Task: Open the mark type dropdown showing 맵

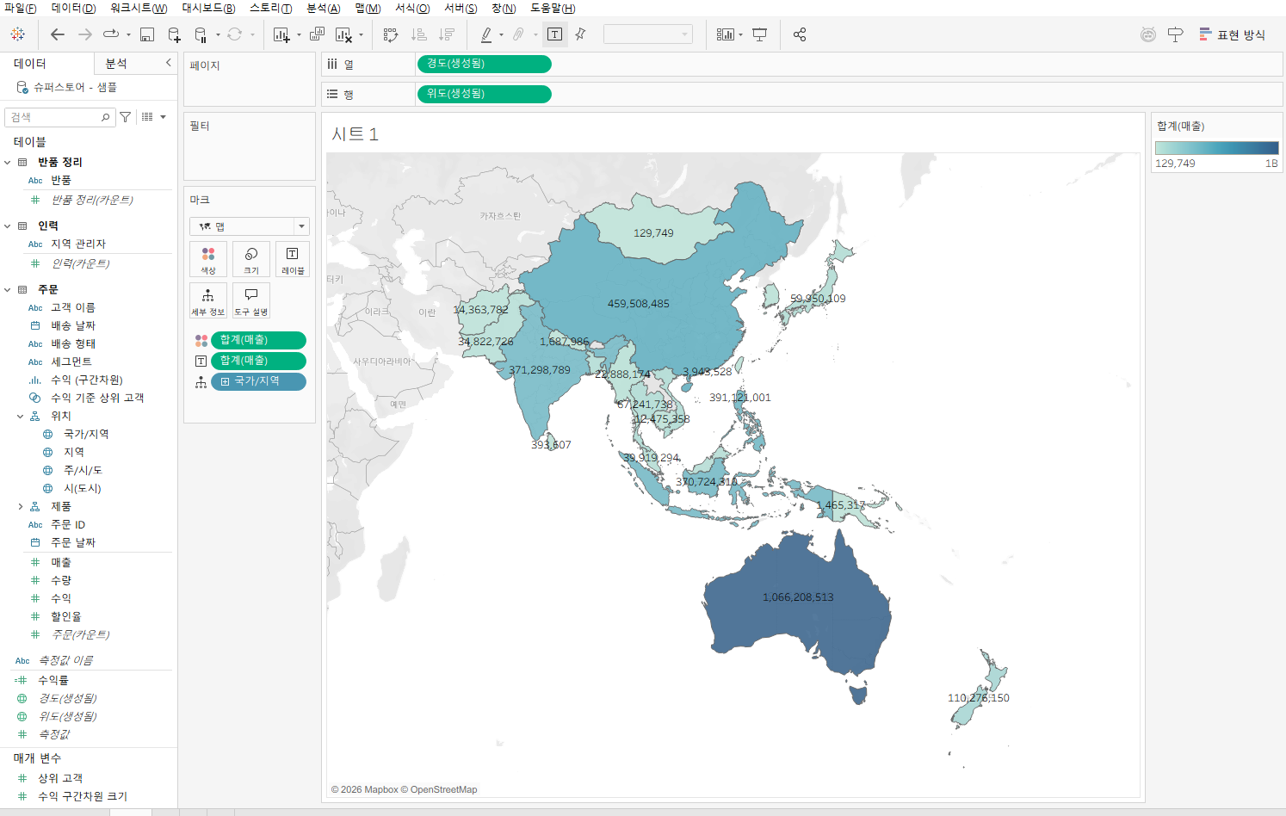Action: point(250,226)
